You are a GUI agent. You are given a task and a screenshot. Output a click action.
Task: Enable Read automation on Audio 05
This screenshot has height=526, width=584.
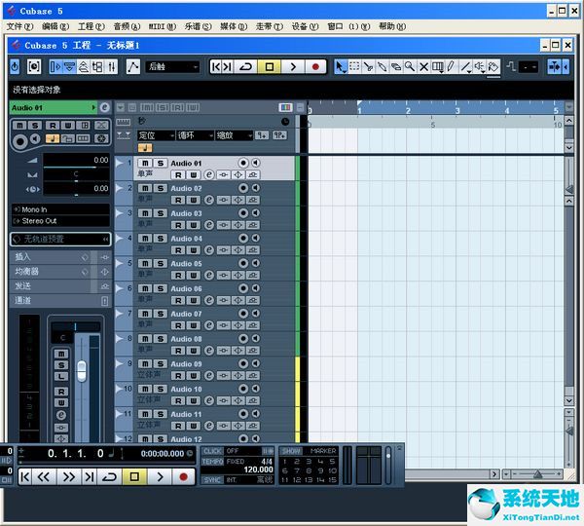coord(178,275)
